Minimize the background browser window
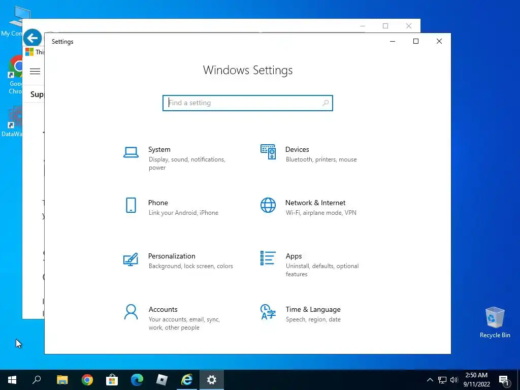Image resolution: width=520 pixels, height=390 pixels. (x=363, y=26)
